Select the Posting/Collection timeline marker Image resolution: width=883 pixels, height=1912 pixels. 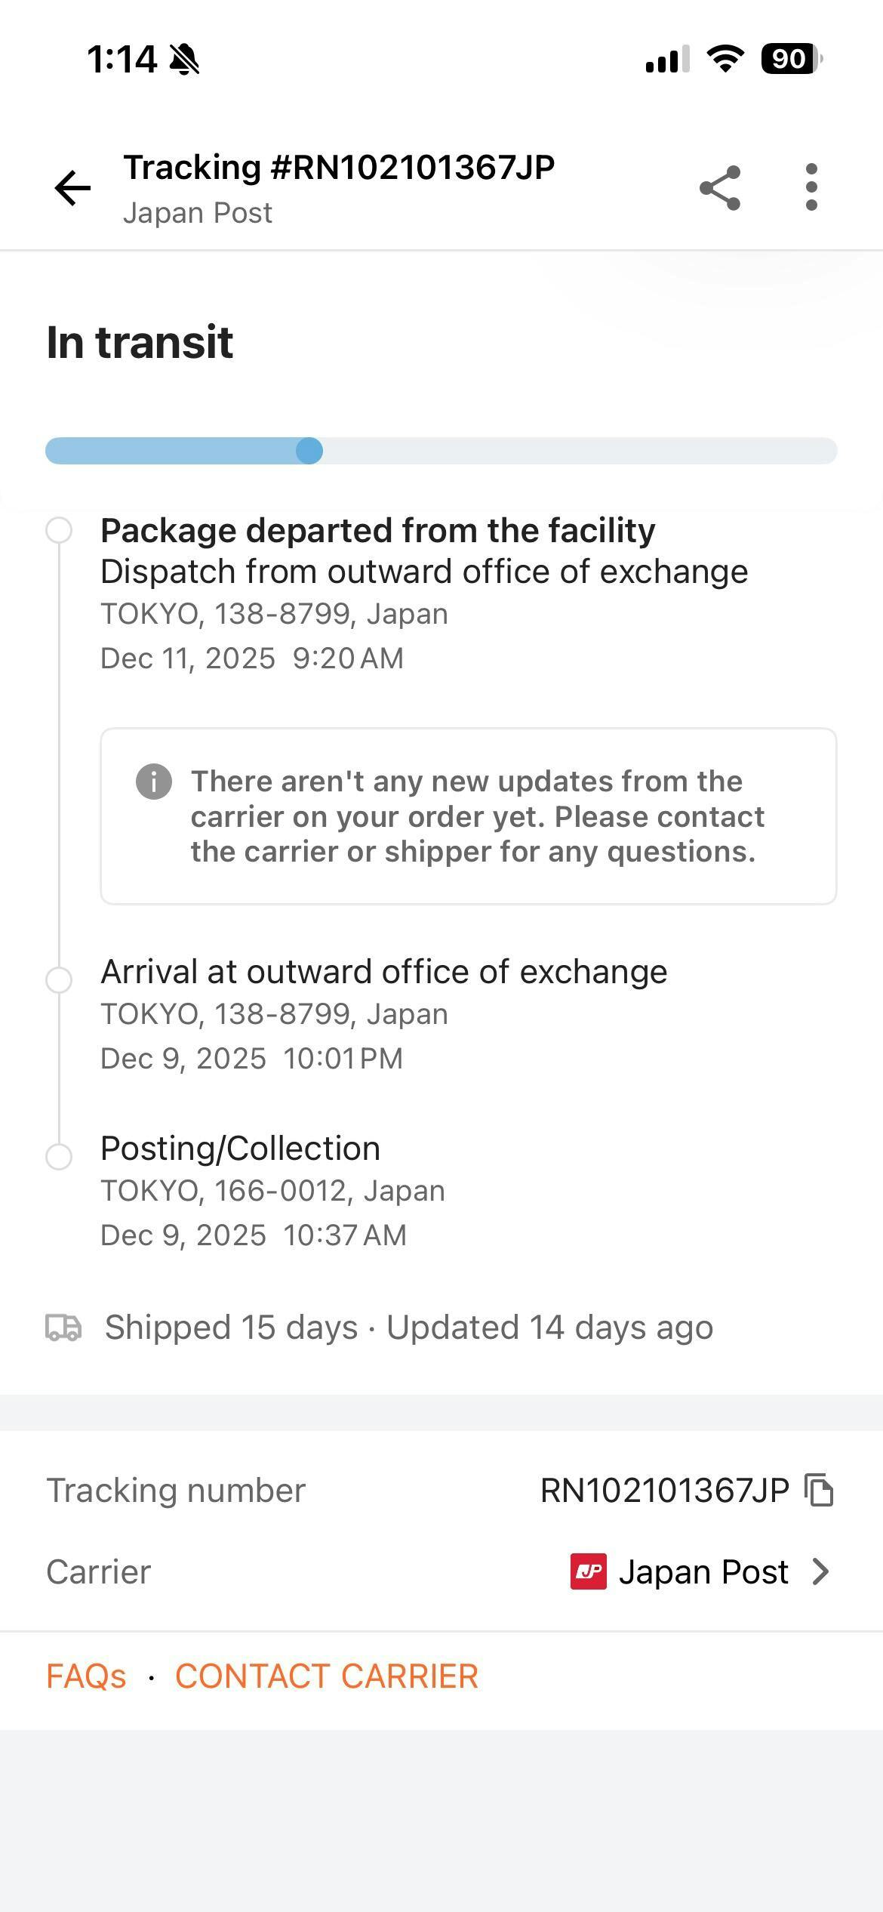(x=59, y=1156)
